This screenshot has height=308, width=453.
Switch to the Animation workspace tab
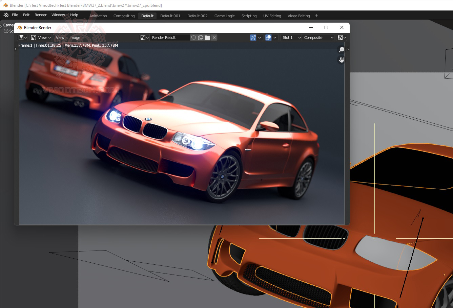[98, 16]
